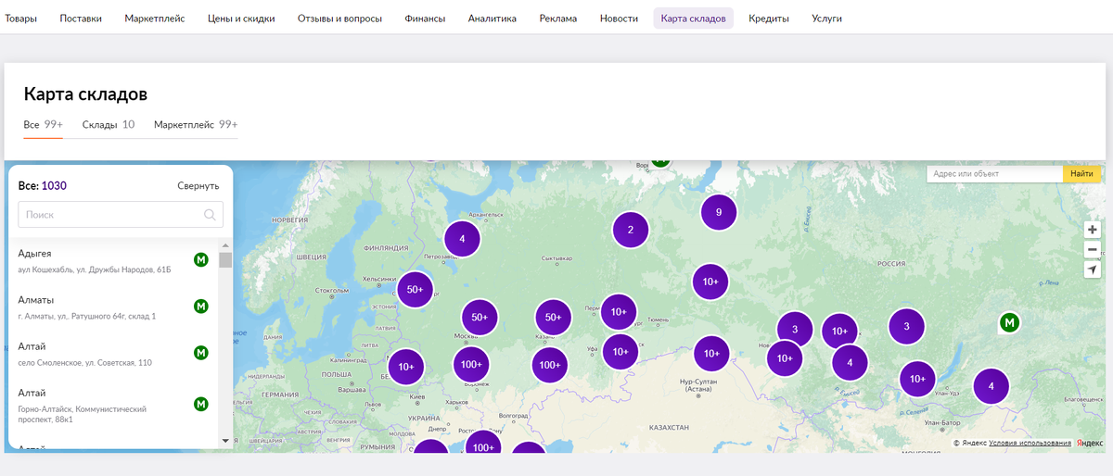Go to Цены и скидки section

click(241, 19)
